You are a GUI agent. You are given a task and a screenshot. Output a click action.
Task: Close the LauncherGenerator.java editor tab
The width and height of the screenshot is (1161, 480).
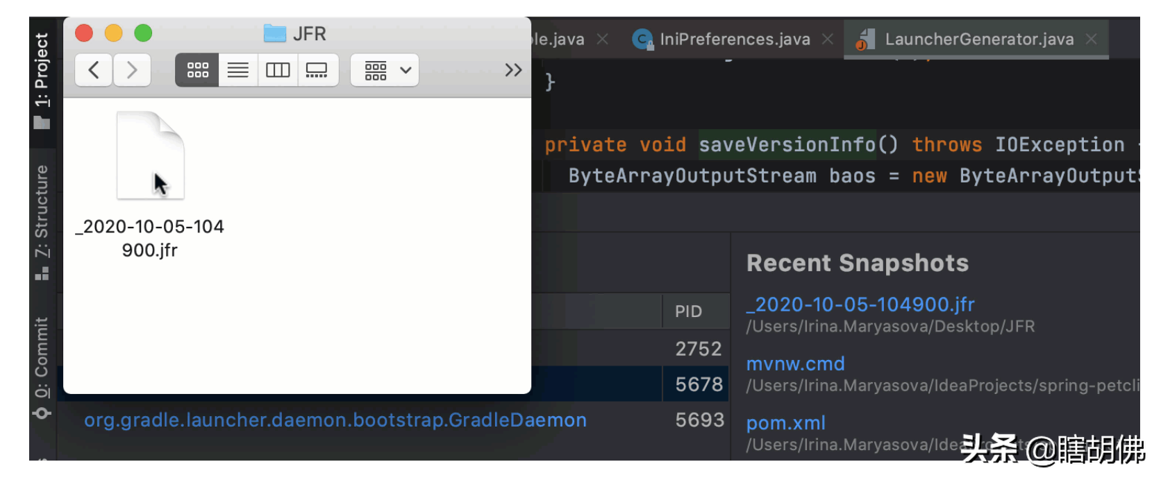(x=1092, y=40)
